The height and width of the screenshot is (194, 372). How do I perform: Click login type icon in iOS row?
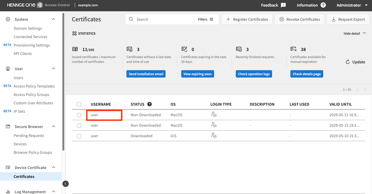[x=214, y=135]
